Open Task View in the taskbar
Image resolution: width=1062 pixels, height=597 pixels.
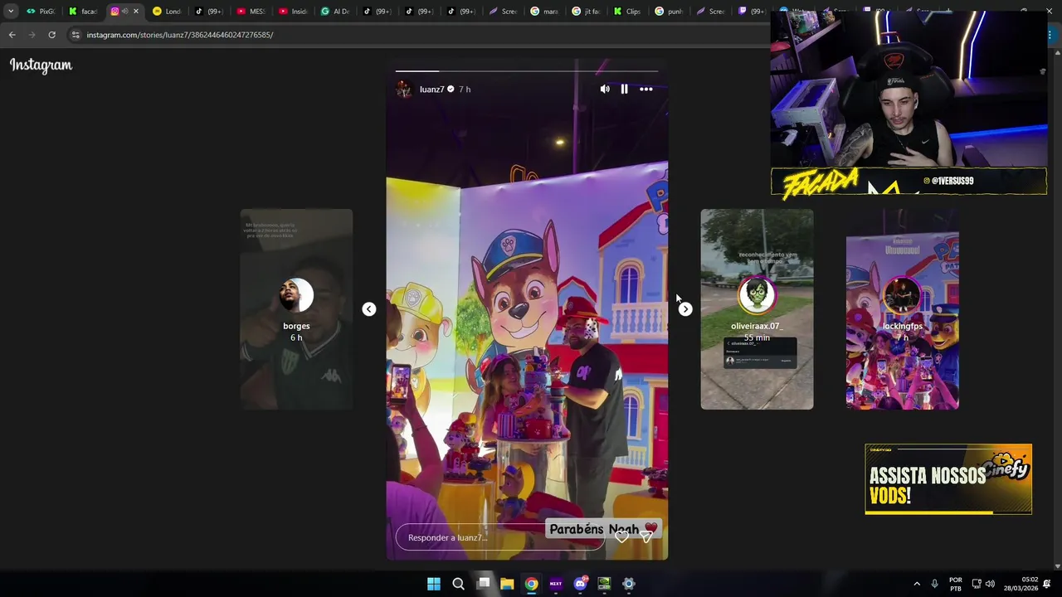tap(483, 584)
